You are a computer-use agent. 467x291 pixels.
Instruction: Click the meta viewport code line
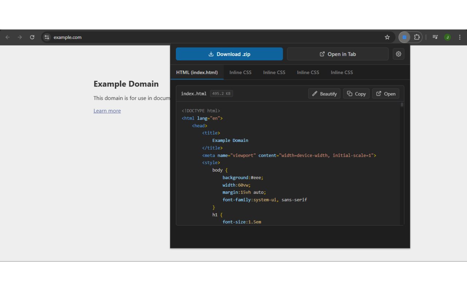click(x=289, y=155)
